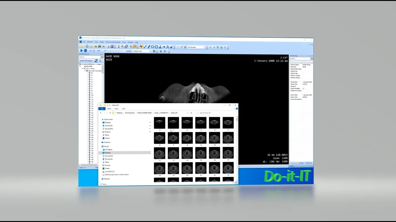This screenshot has height=222, width=396.
Task: Open the View ribbon tab in Explorer
Action: (x=124, y=109)
